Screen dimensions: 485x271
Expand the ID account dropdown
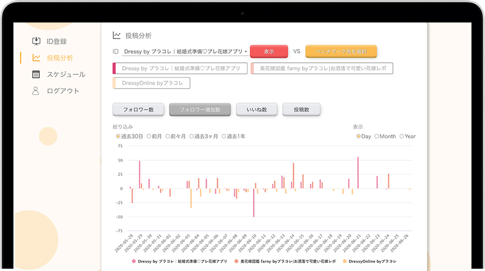tap(185, 52)
